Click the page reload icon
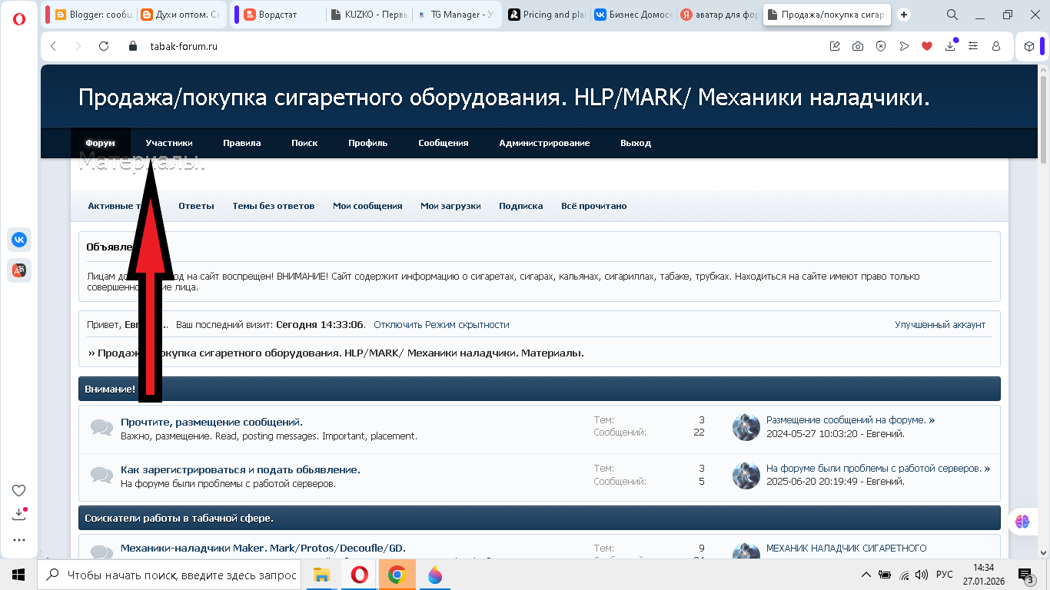The height and width of the screenshot is (590, 1050). (x=104, y=46)
